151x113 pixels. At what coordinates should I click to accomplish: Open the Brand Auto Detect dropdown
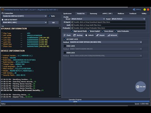click(88, 19)
